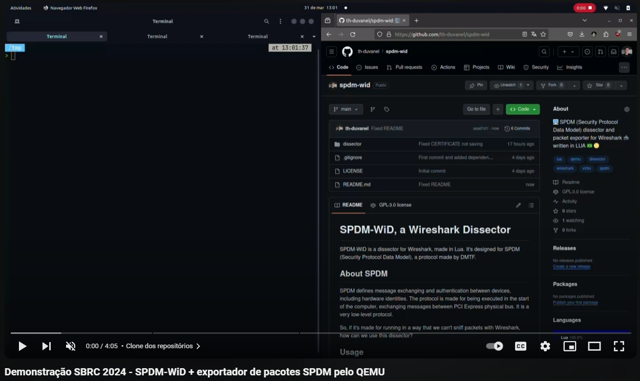Click GitHub search icon

point(544,52)
